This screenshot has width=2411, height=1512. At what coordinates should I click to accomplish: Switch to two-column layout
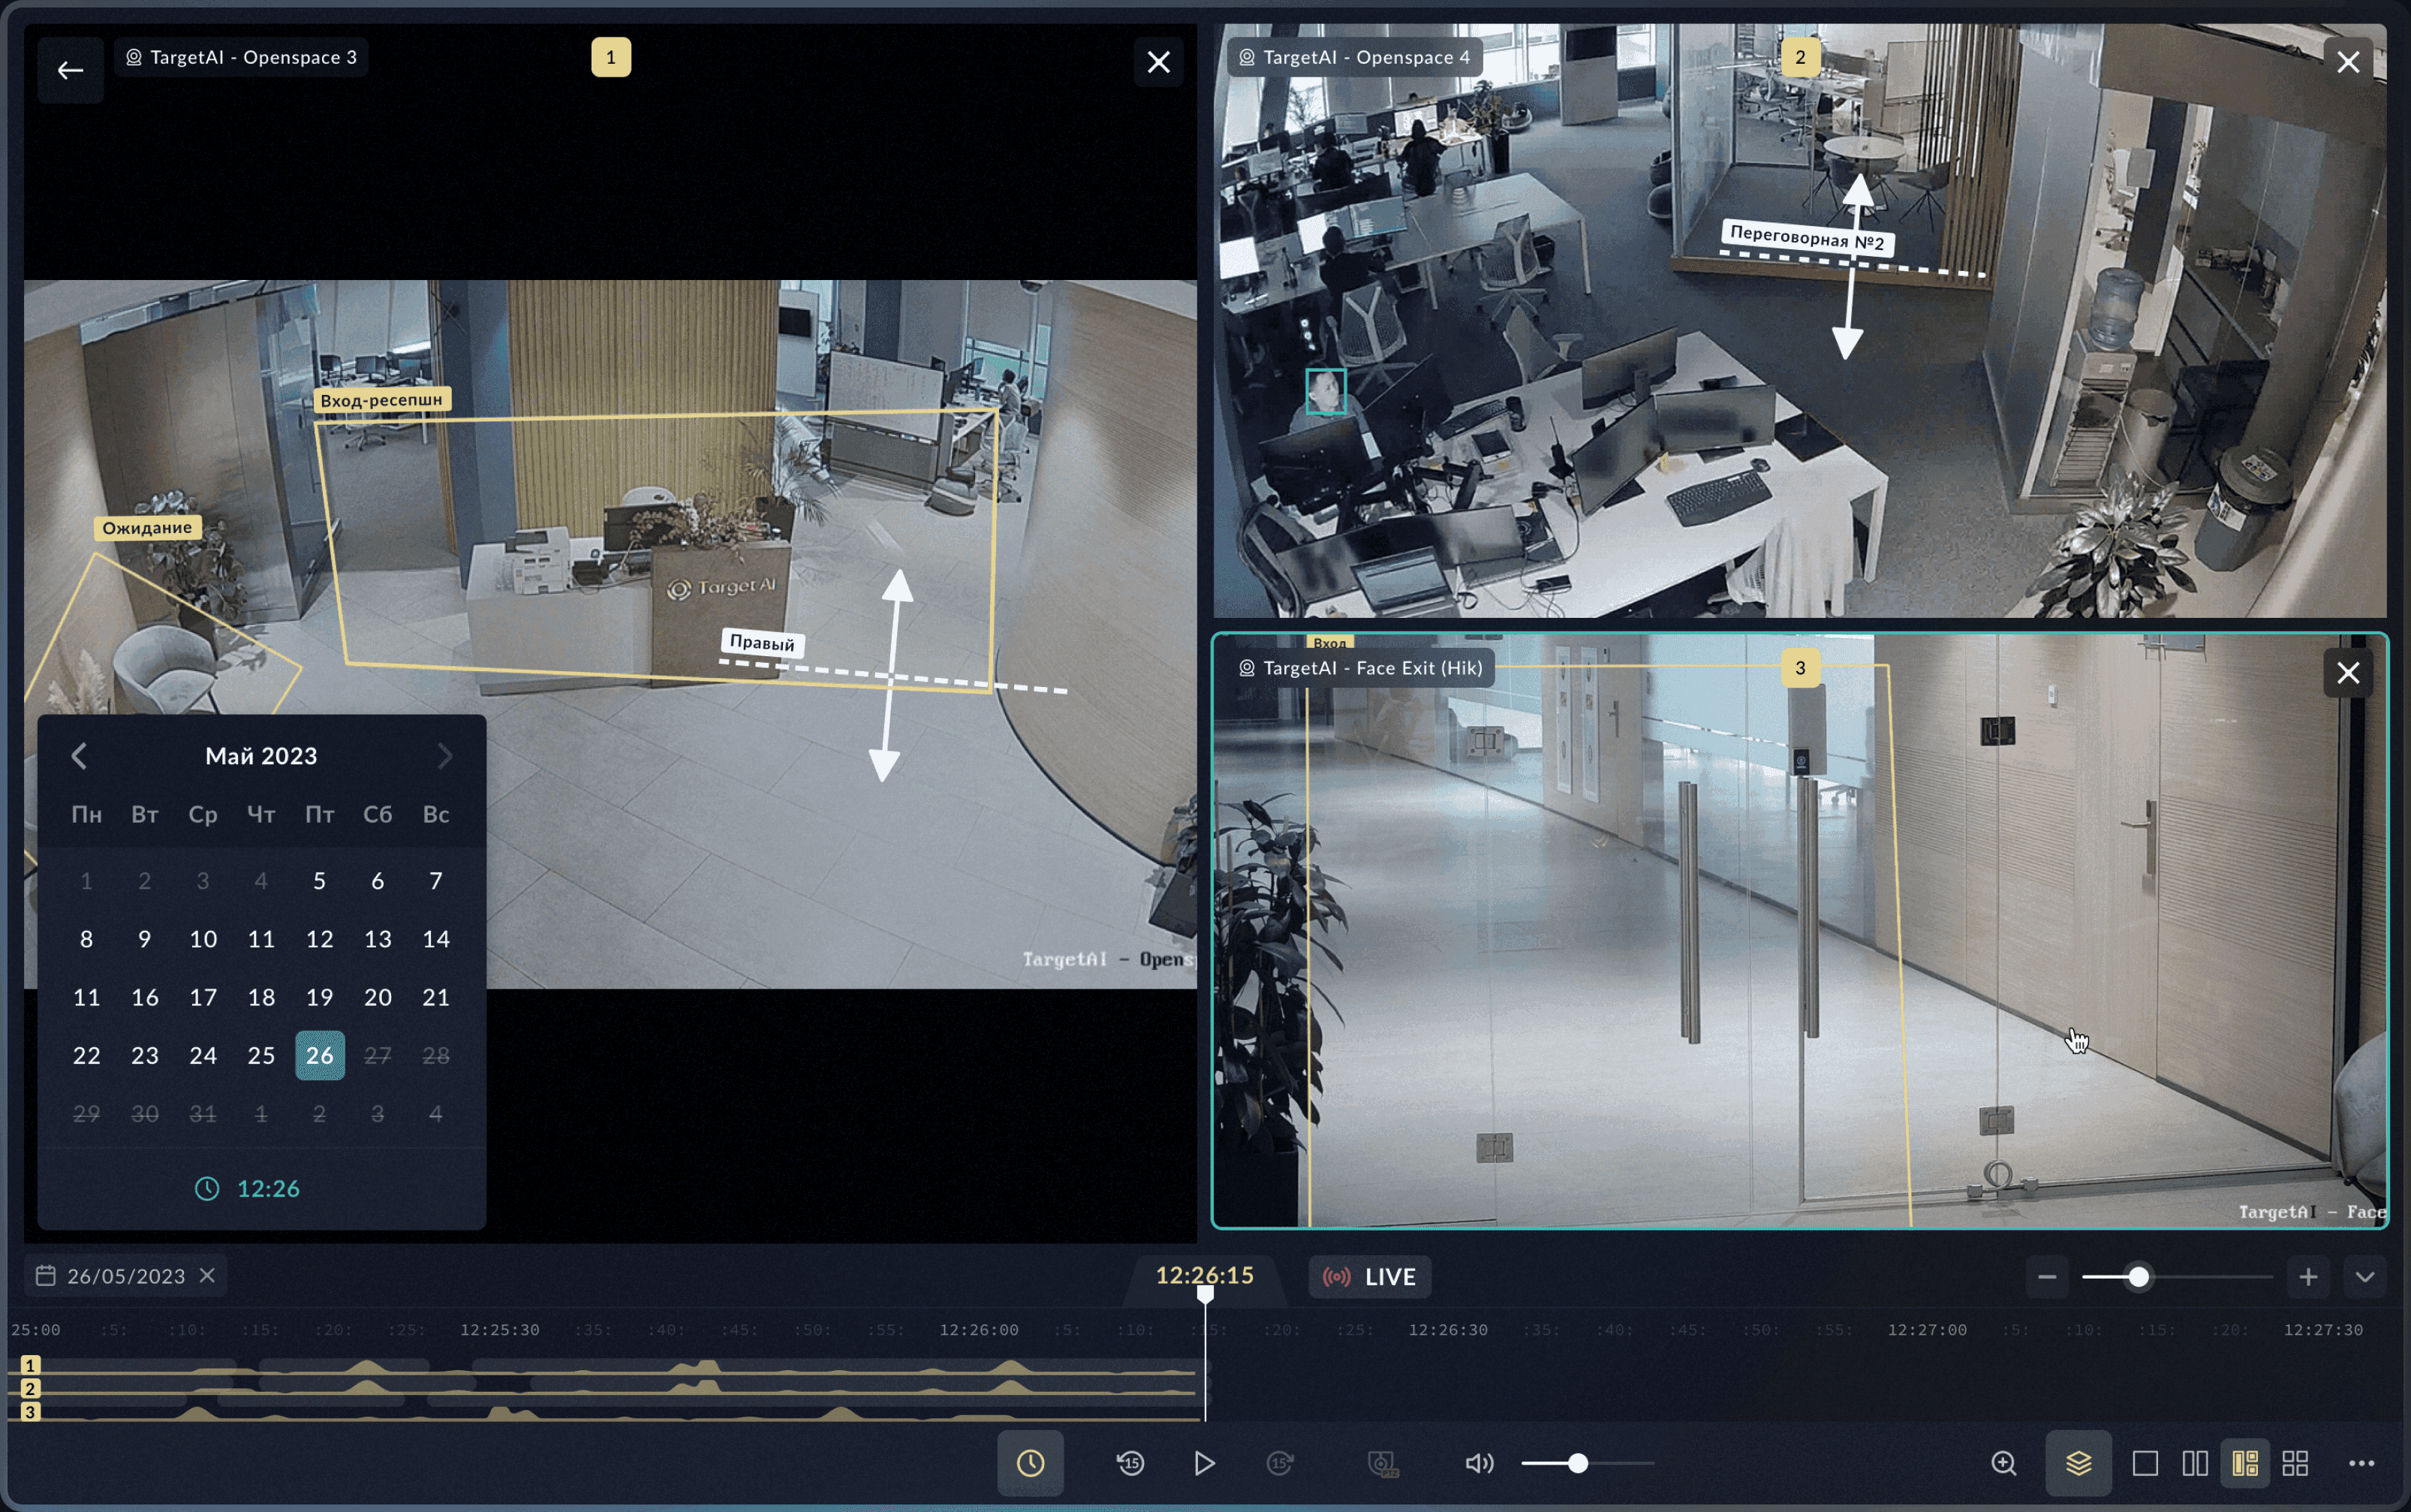coord(2194,1463)
